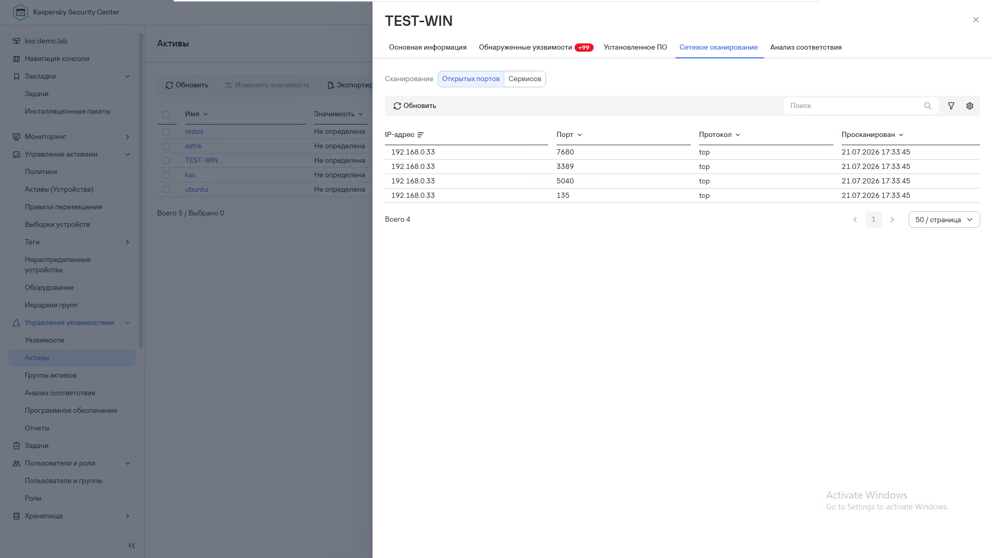Click the ubuntu asset link
The width and height of the screenshot is (992, 558).
(197, 190)
